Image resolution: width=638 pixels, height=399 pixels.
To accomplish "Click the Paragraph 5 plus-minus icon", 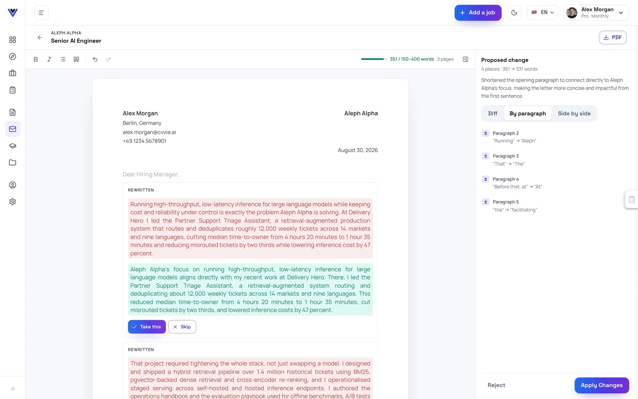I will pyautogui.click(x=486, y=202).
